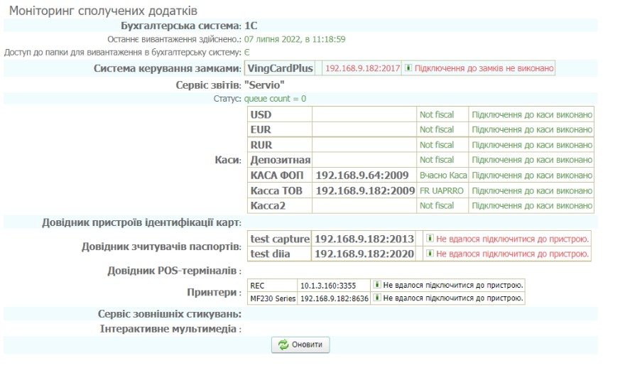Click the info icon in REC printer row

pos(377,285)
